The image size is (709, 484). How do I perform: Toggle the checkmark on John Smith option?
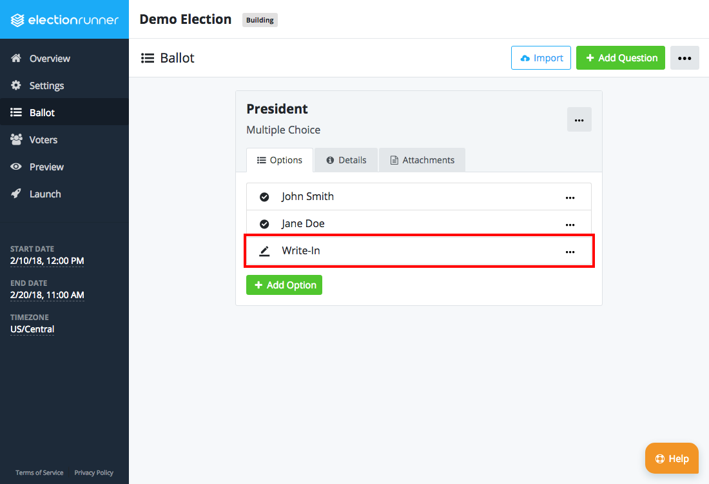pos(264,196)
